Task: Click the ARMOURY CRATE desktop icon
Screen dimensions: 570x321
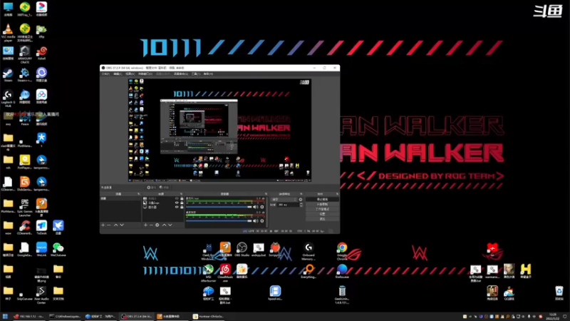Action: click(x=25, y=55)
